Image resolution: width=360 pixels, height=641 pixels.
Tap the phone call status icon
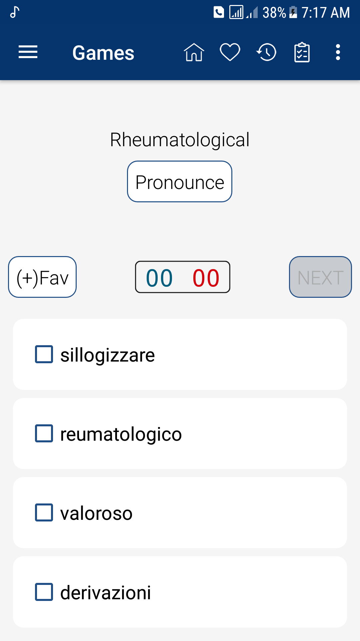219,12
